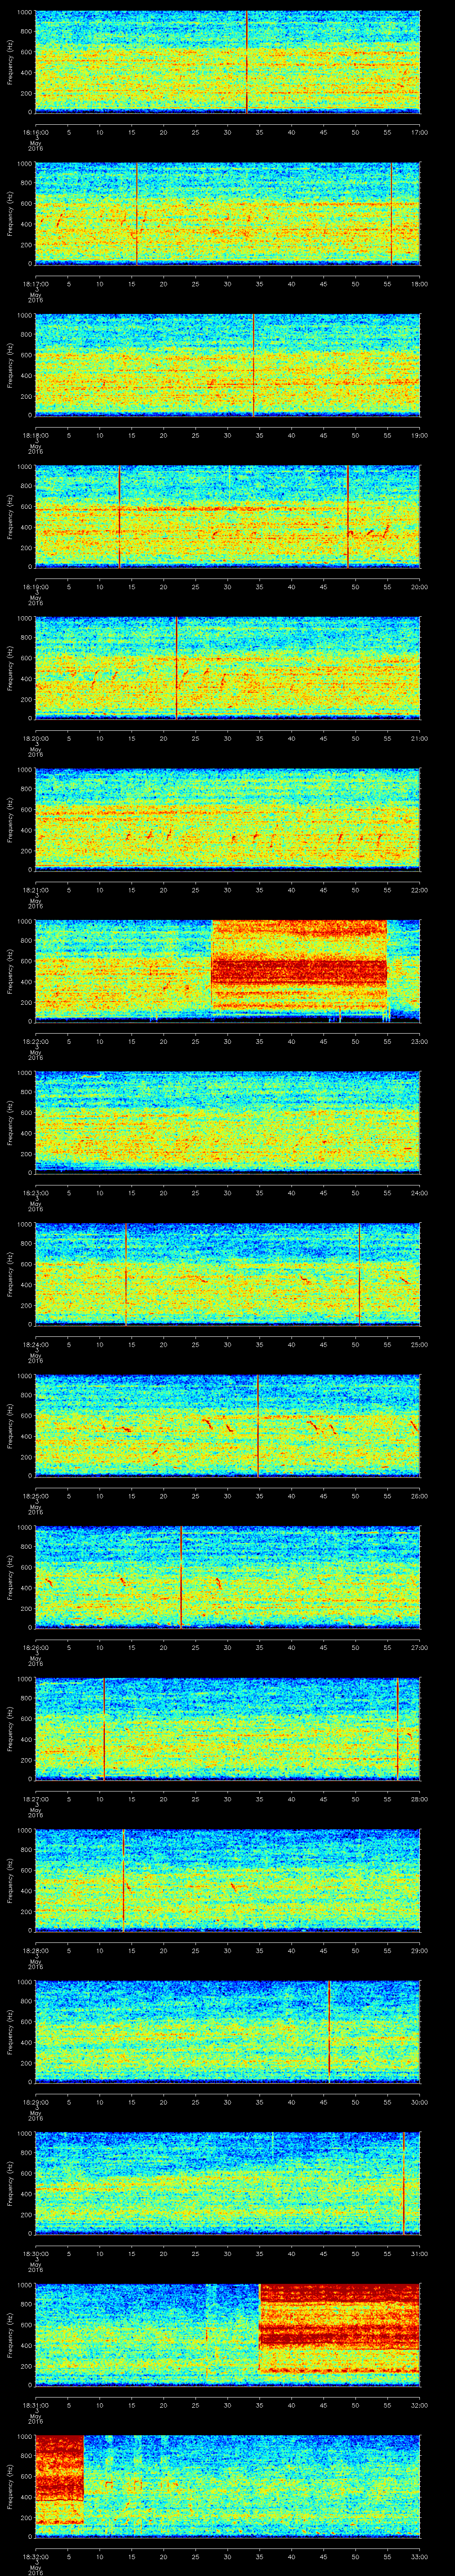Click the 18:26:00 start time label

(x=36, y=1648)
